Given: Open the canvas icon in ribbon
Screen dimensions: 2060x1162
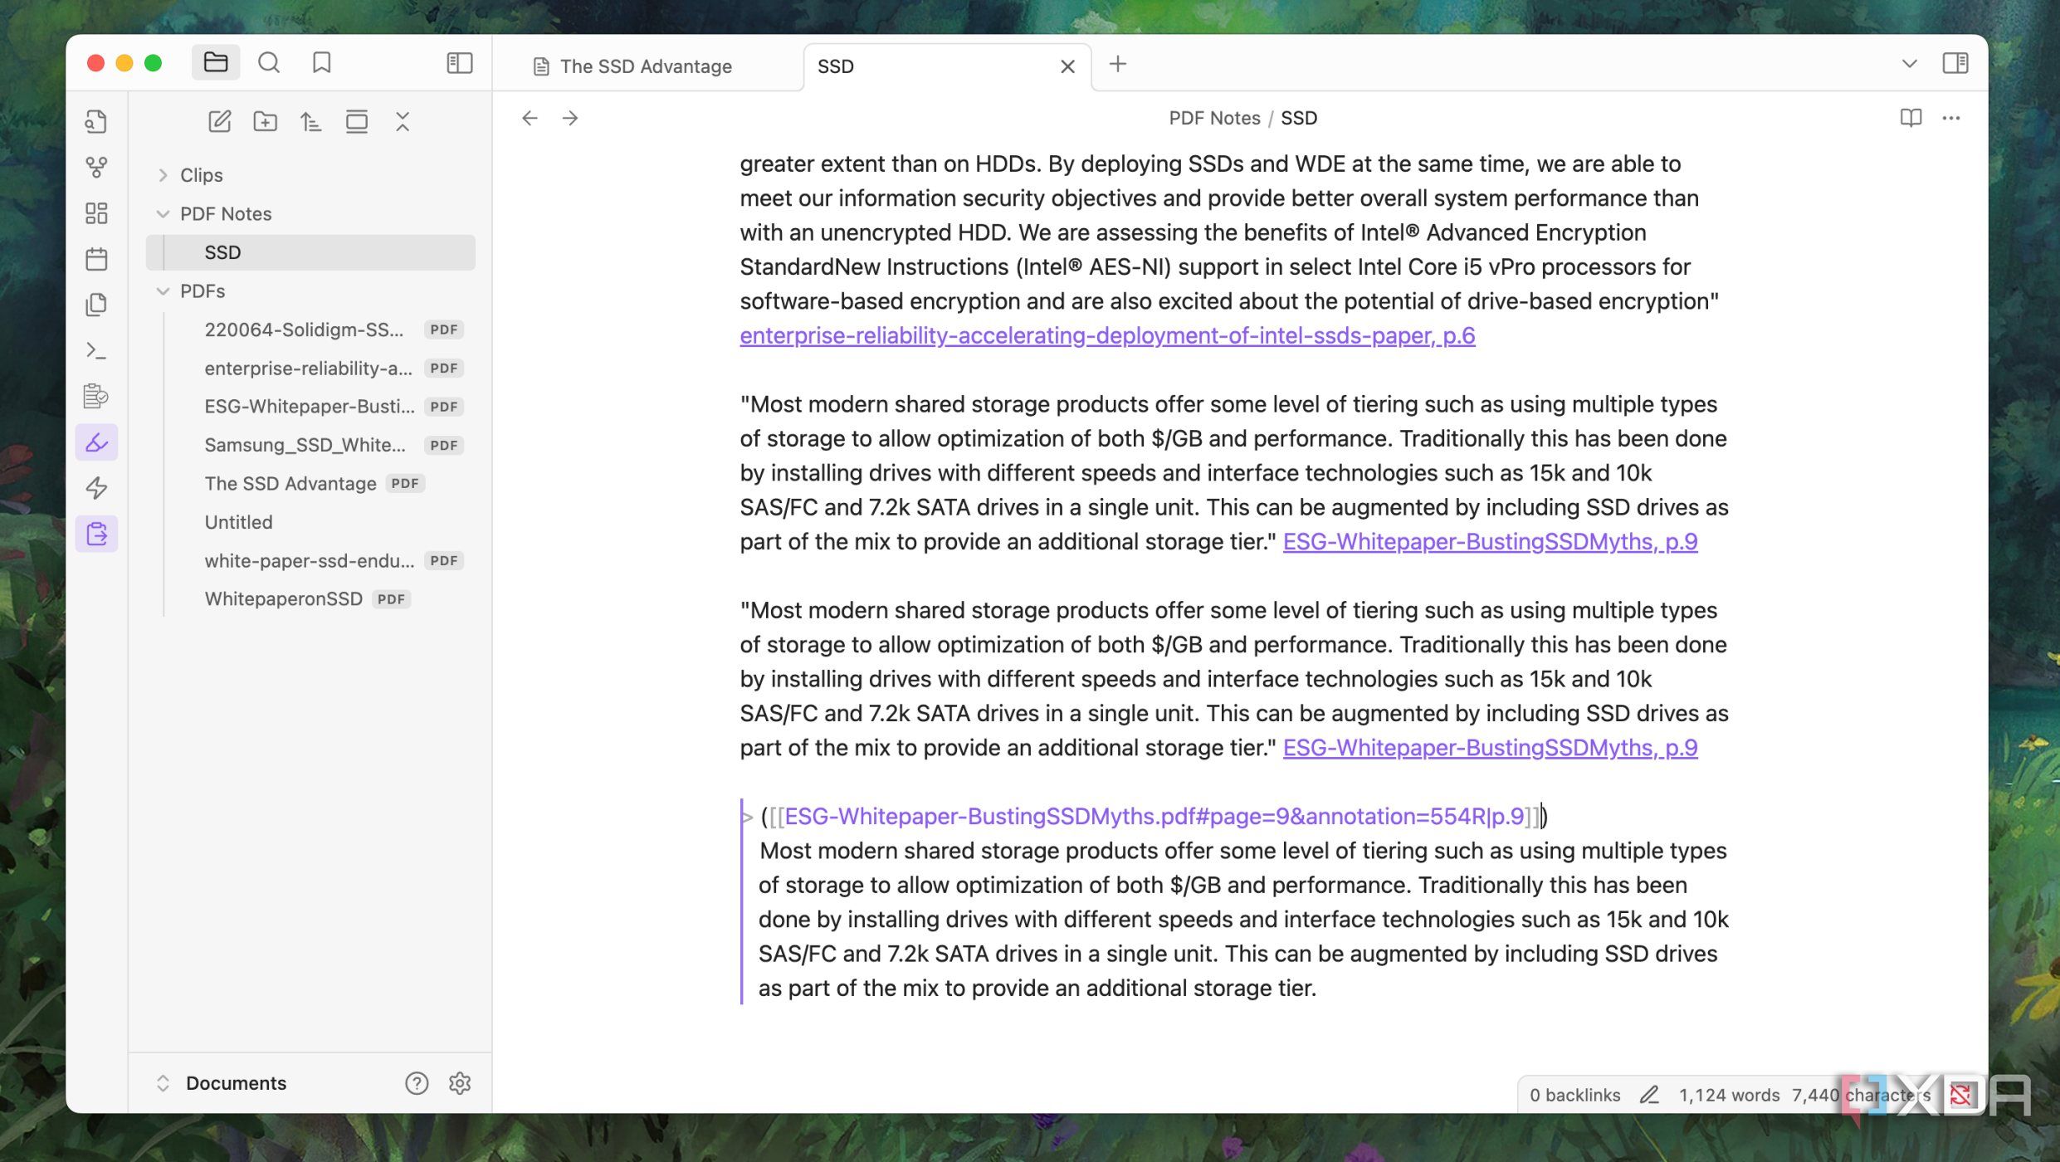Looking at the screenshot, I should 96,213.
